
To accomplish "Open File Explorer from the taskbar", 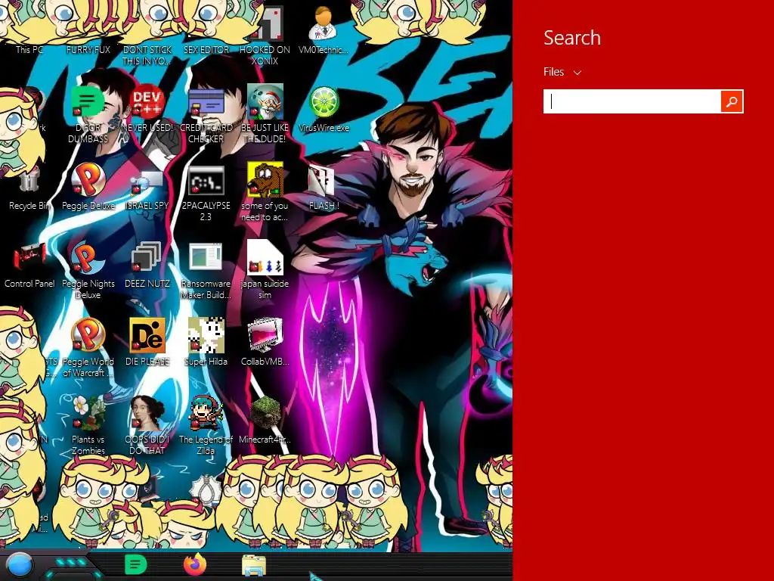I will pos(254,565).
